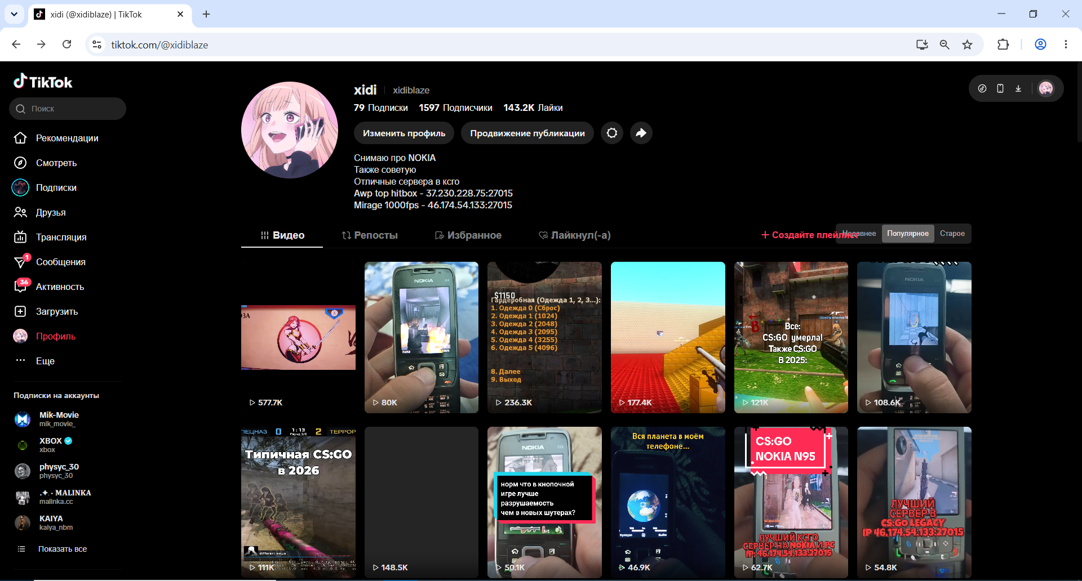This screenshot has width=1082, height=581.
Task: Expand the Еще more menu
Action: pos(34,361)
